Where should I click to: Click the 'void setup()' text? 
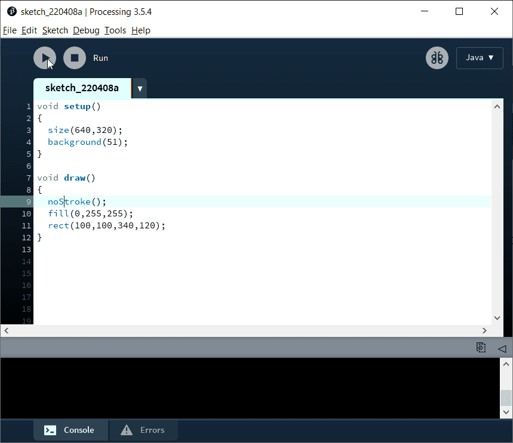[69, 107]
